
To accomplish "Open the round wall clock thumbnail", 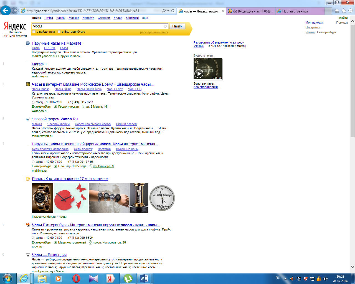I will pos(162,198).
